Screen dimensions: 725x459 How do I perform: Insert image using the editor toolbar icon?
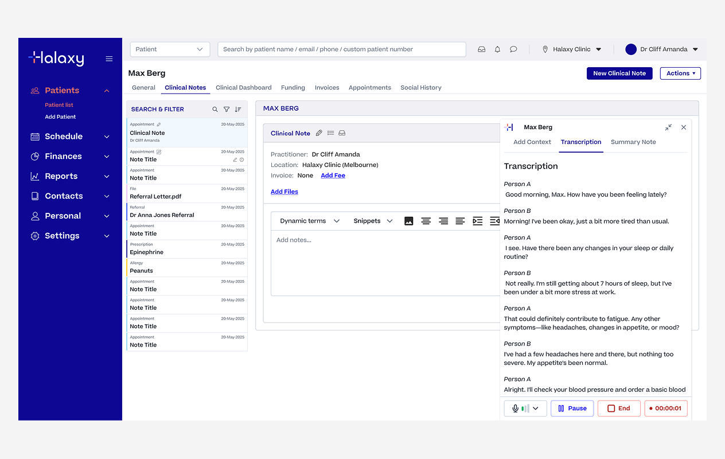[408, 221]
